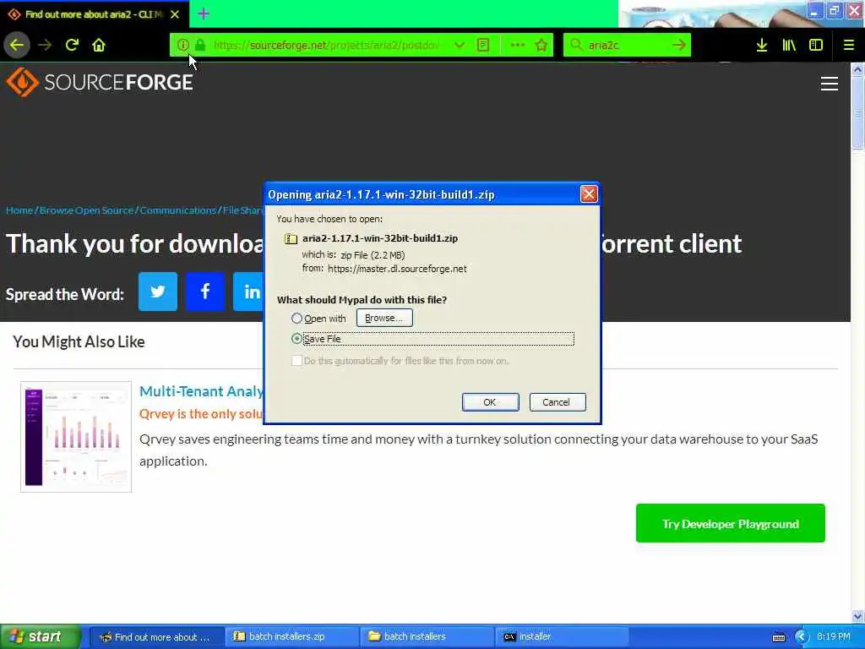Open the library bookmarks icon
Screen dimensions: 865x649
pos(789,46)
